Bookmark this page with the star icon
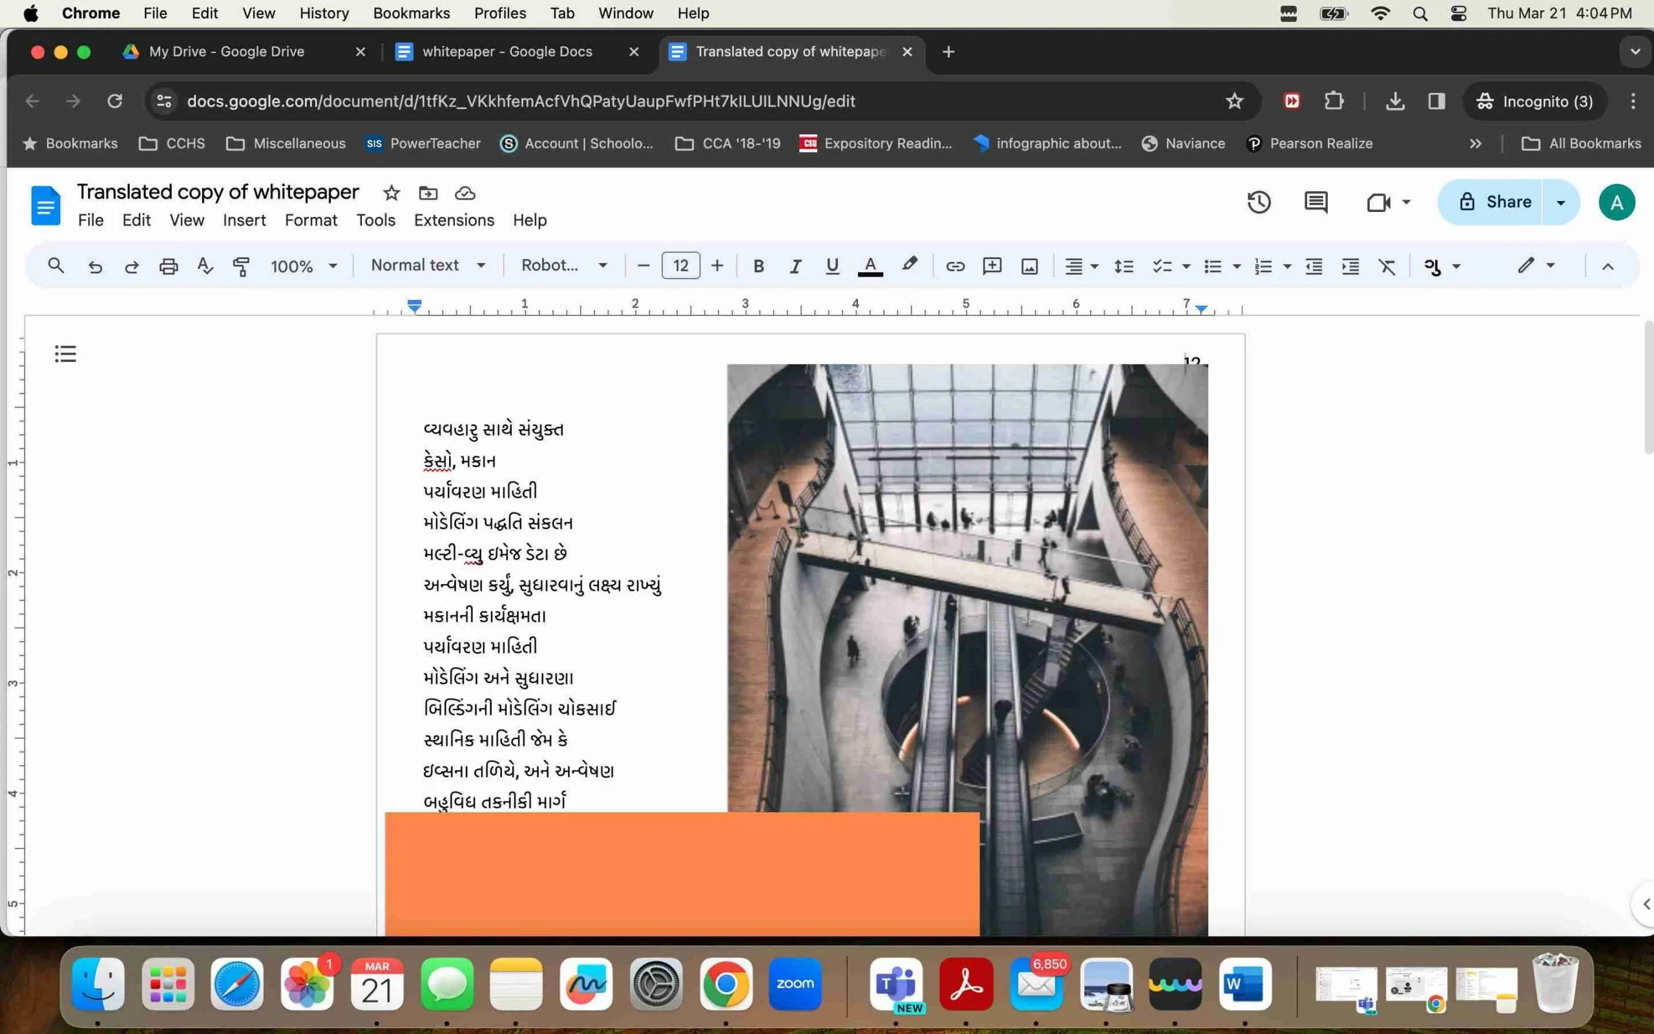1654x1034 pixels. [x=1233, y=101]
